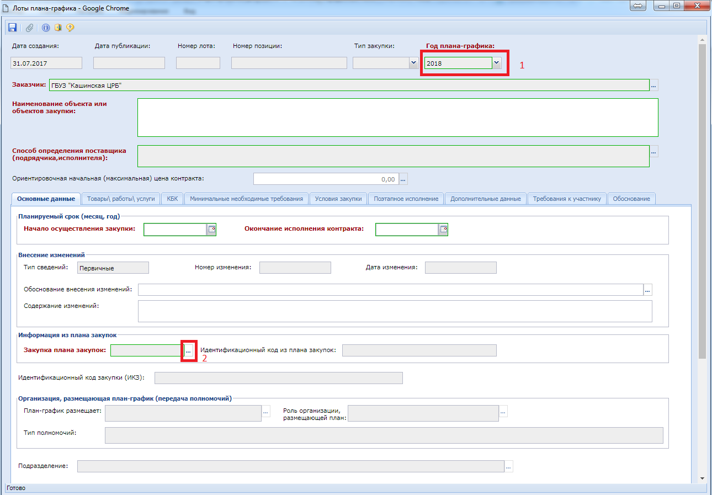Click the Содержание изменений text box

click(395, 311)
